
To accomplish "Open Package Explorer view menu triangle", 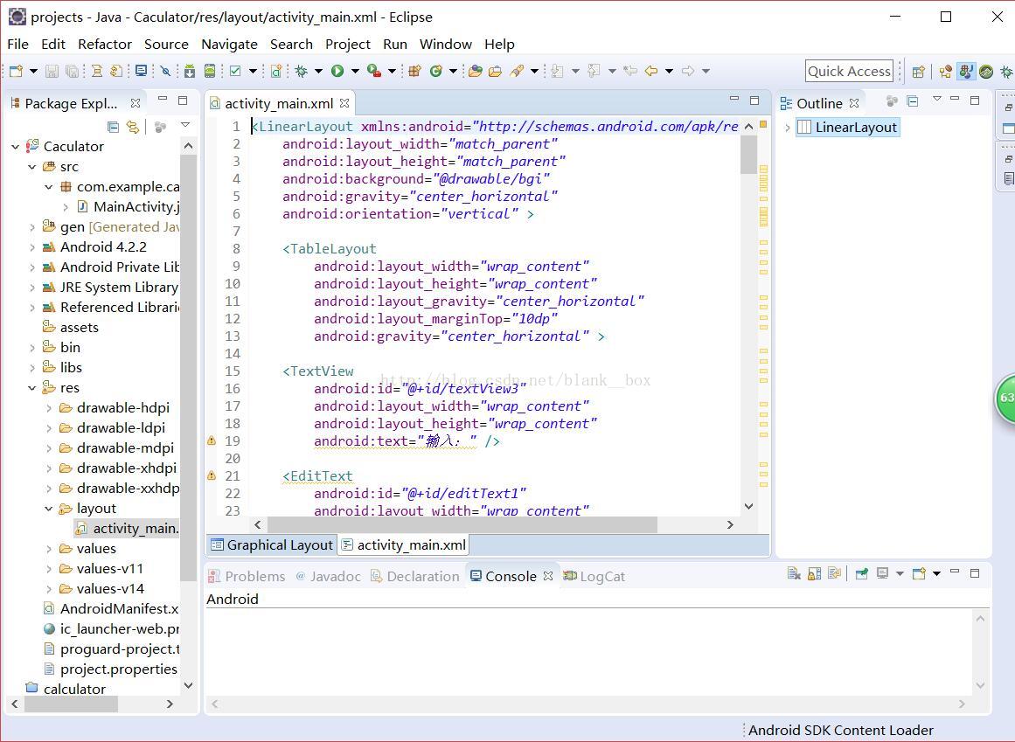I will coord(185,125).
